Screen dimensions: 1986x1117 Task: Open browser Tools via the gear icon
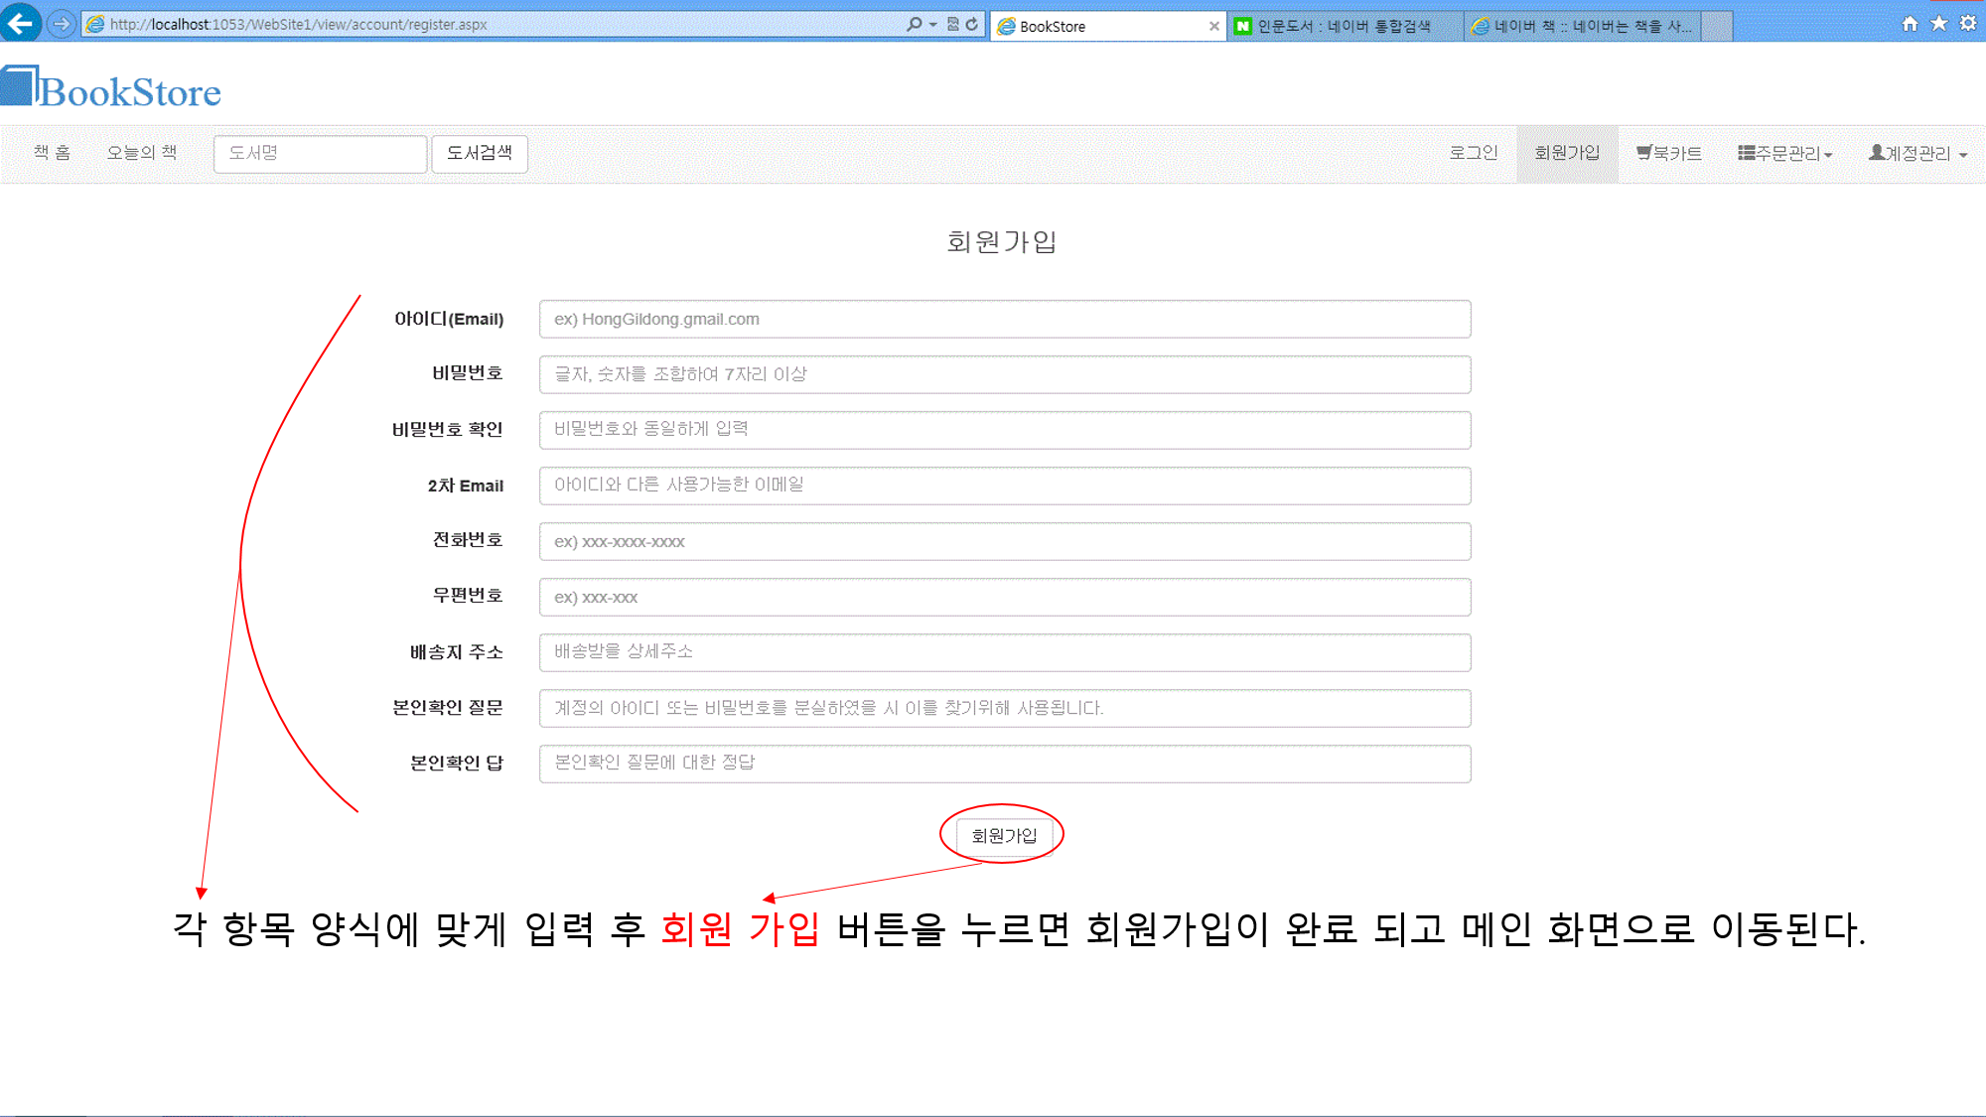pyautogui.click(x=1968, y=25)
